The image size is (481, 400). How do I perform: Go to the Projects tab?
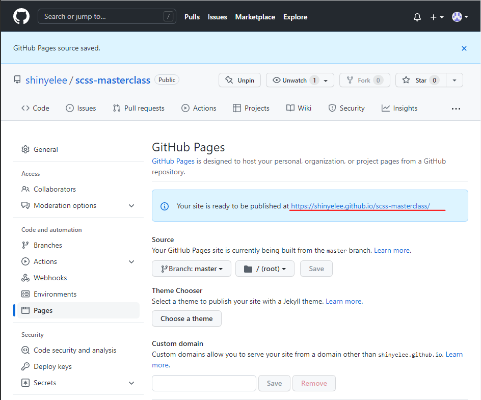tap(251, 108)
